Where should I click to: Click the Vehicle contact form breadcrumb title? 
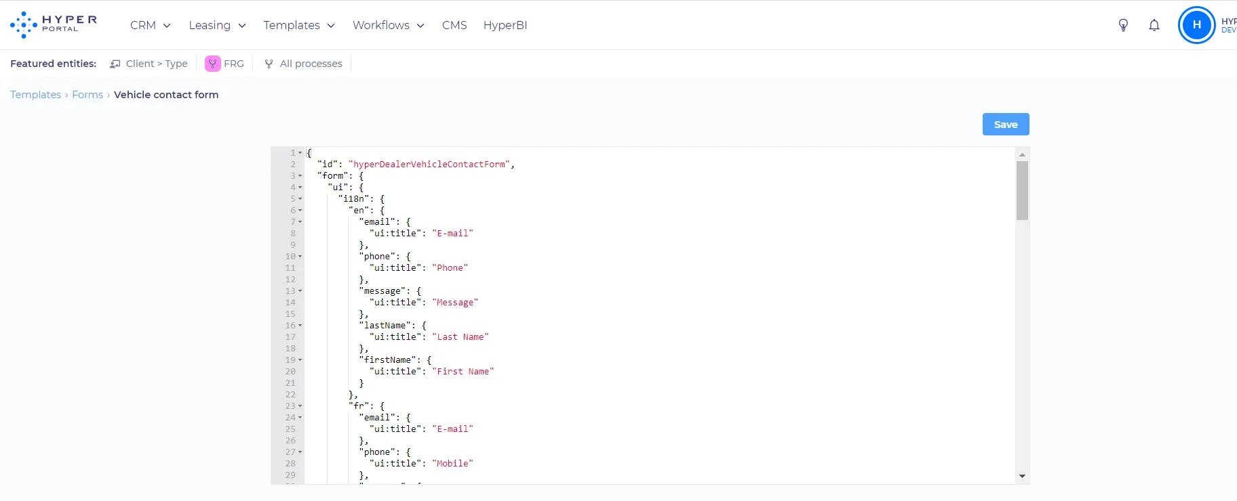pos(166,95)
